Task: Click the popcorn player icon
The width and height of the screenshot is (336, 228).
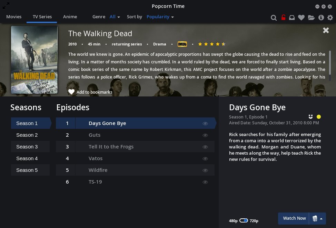Action: click(315, 218)
